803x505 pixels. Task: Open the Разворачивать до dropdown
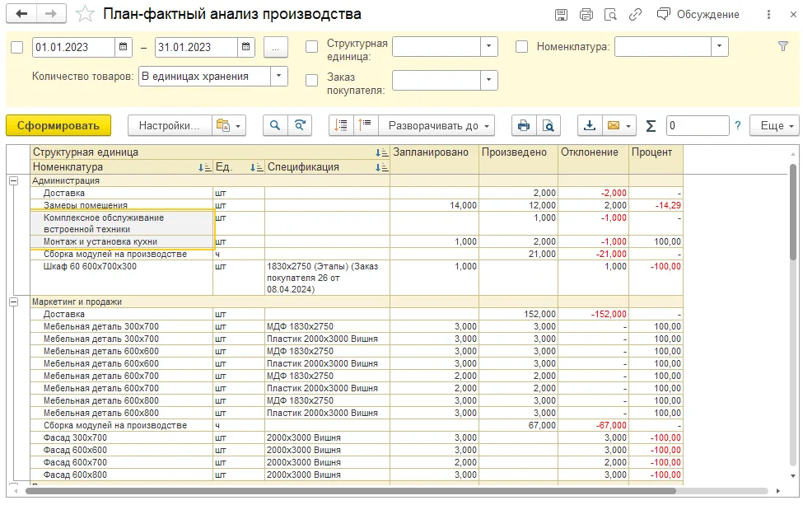(x=437, y=125)
